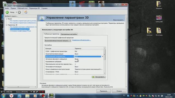This screenshot has height=98, width=175.
Task: Click red screen recorder taskbar icon
Action: pos(43,96)
